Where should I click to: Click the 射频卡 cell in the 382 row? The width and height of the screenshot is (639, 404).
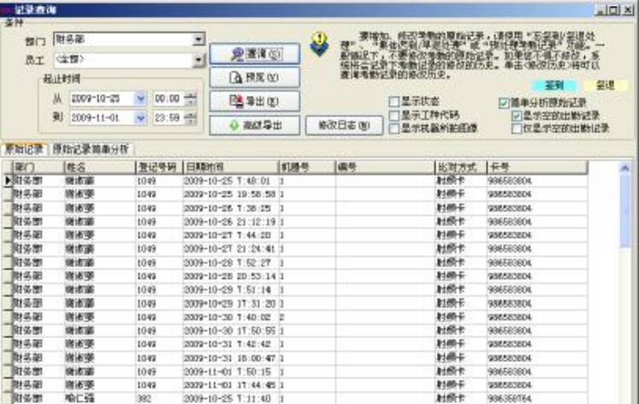click(461, 398)
